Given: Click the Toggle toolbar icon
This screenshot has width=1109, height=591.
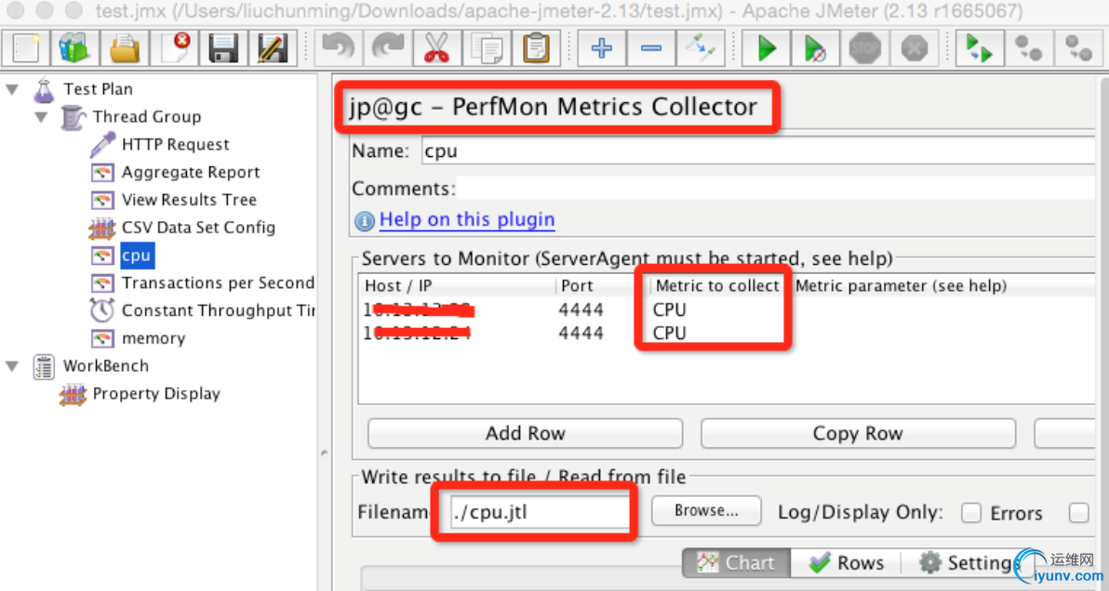Looking at the screenshot, I should [701, 48].
